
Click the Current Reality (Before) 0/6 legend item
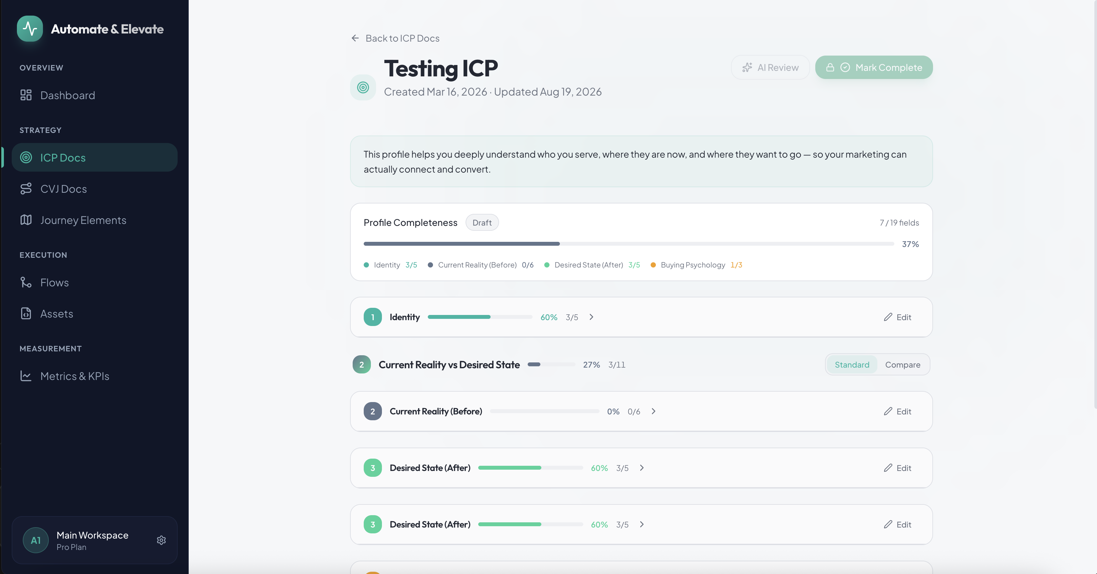pos(481,265)
